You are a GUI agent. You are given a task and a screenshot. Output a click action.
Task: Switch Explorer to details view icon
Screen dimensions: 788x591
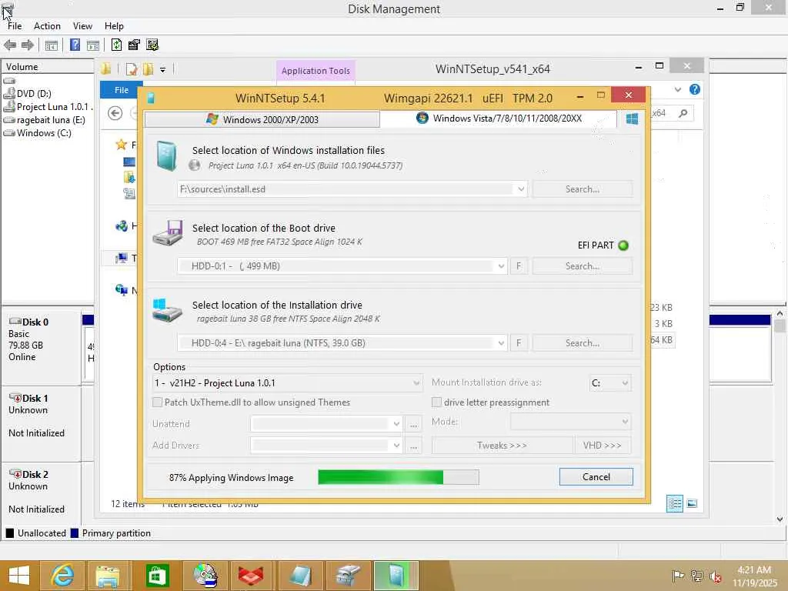(x=674, y=503)
